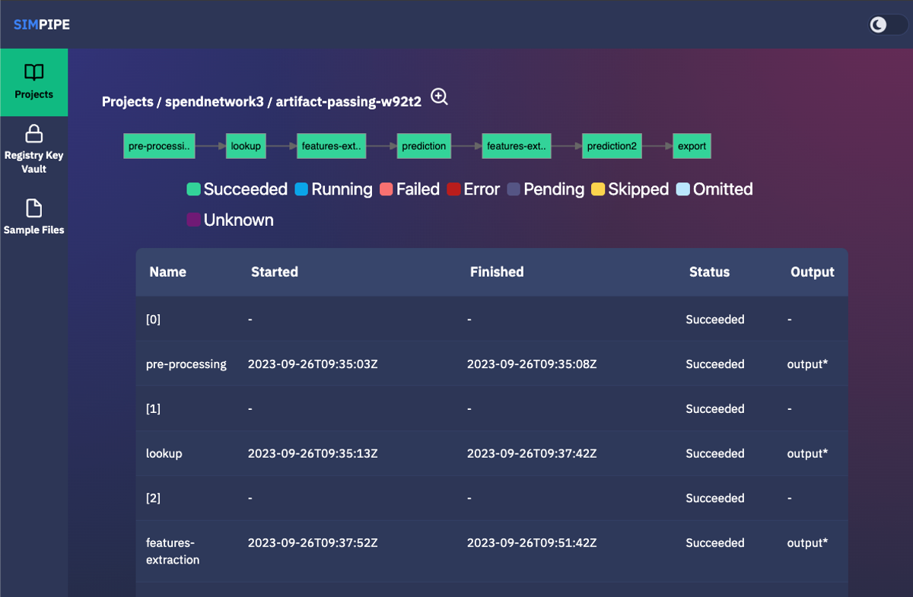
Task: Open Sample Files document icon
Action: click(x=33, y=208)
